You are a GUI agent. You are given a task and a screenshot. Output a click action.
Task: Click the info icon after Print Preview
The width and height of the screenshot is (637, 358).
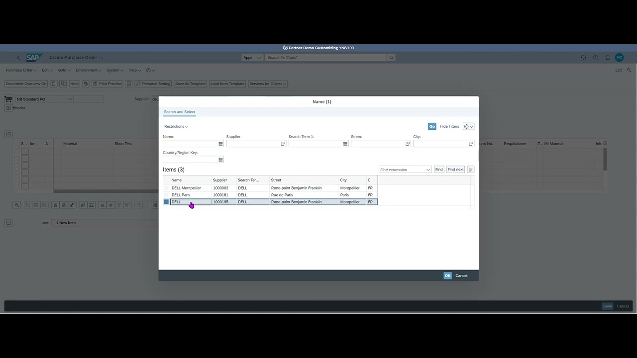pyautogui.click(x=129, y=84)
